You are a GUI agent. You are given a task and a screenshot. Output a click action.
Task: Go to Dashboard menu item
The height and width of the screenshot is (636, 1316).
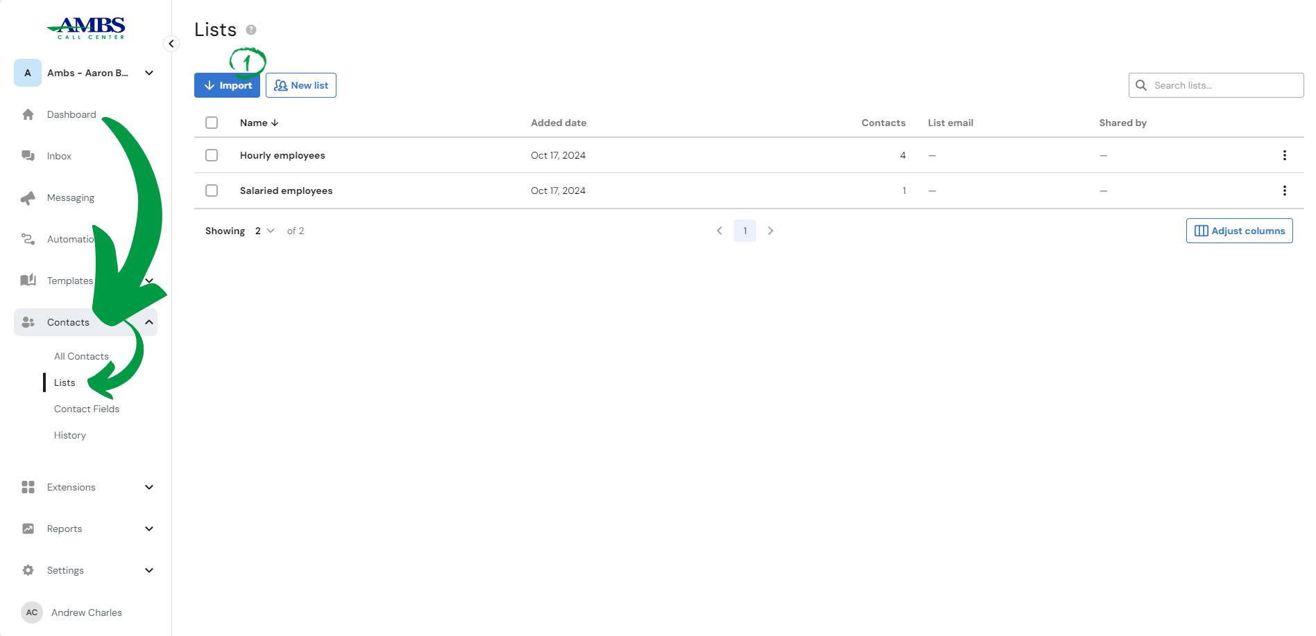[x=71, y=114]
